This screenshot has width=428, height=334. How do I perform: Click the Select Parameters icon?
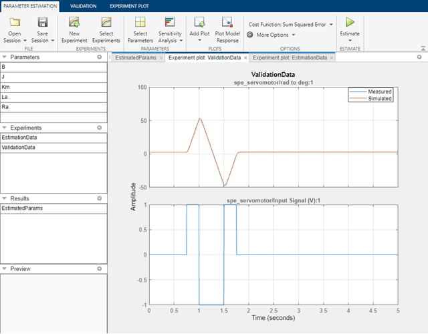coord(140,22)
